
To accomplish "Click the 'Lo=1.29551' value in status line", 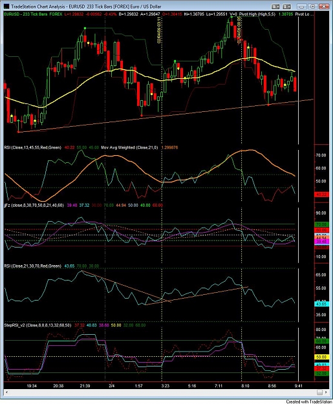I will pos(217,14).
